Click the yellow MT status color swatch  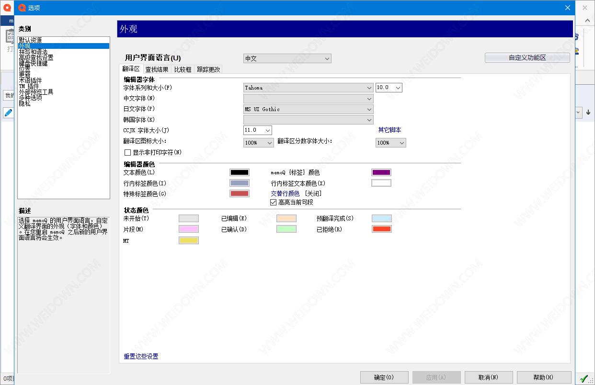click(x=188, y=240)
